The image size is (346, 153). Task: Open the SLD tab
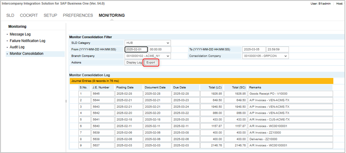[x=10, y=16]
